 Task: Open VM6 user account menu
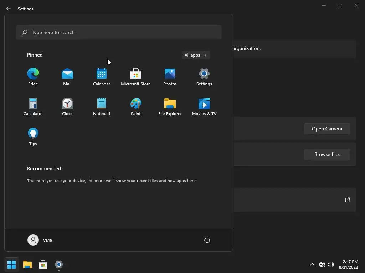click(x=40, y=240)
